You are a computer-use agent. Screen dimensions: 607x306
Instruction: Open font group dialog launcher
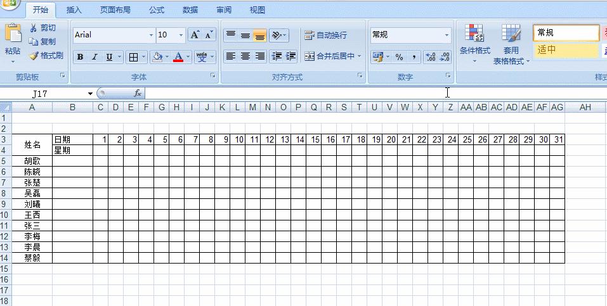click(x=213, y=76)
